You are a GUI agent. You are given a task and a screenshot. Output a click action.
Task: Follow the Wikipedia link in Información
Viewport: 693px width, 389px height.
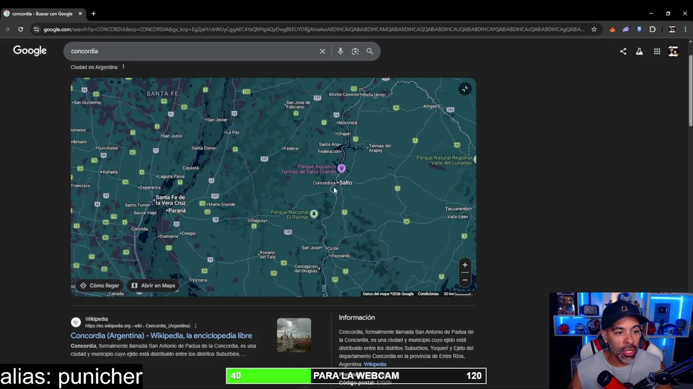click(375, 364)
